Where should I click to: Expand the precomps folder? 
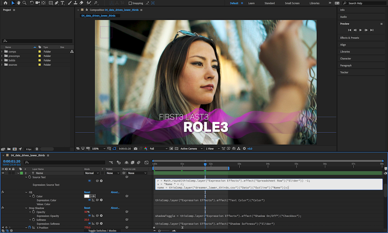(2, 56)
